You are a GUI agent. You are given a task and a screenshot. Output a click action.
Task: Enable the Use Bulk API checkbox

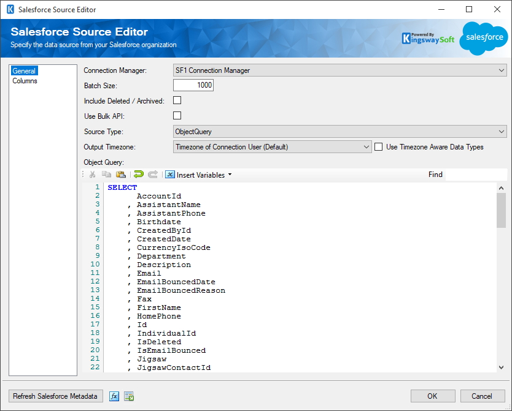177,116
